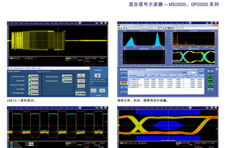Click orange trigger position marker atop USB waveform

click(11, 26)
